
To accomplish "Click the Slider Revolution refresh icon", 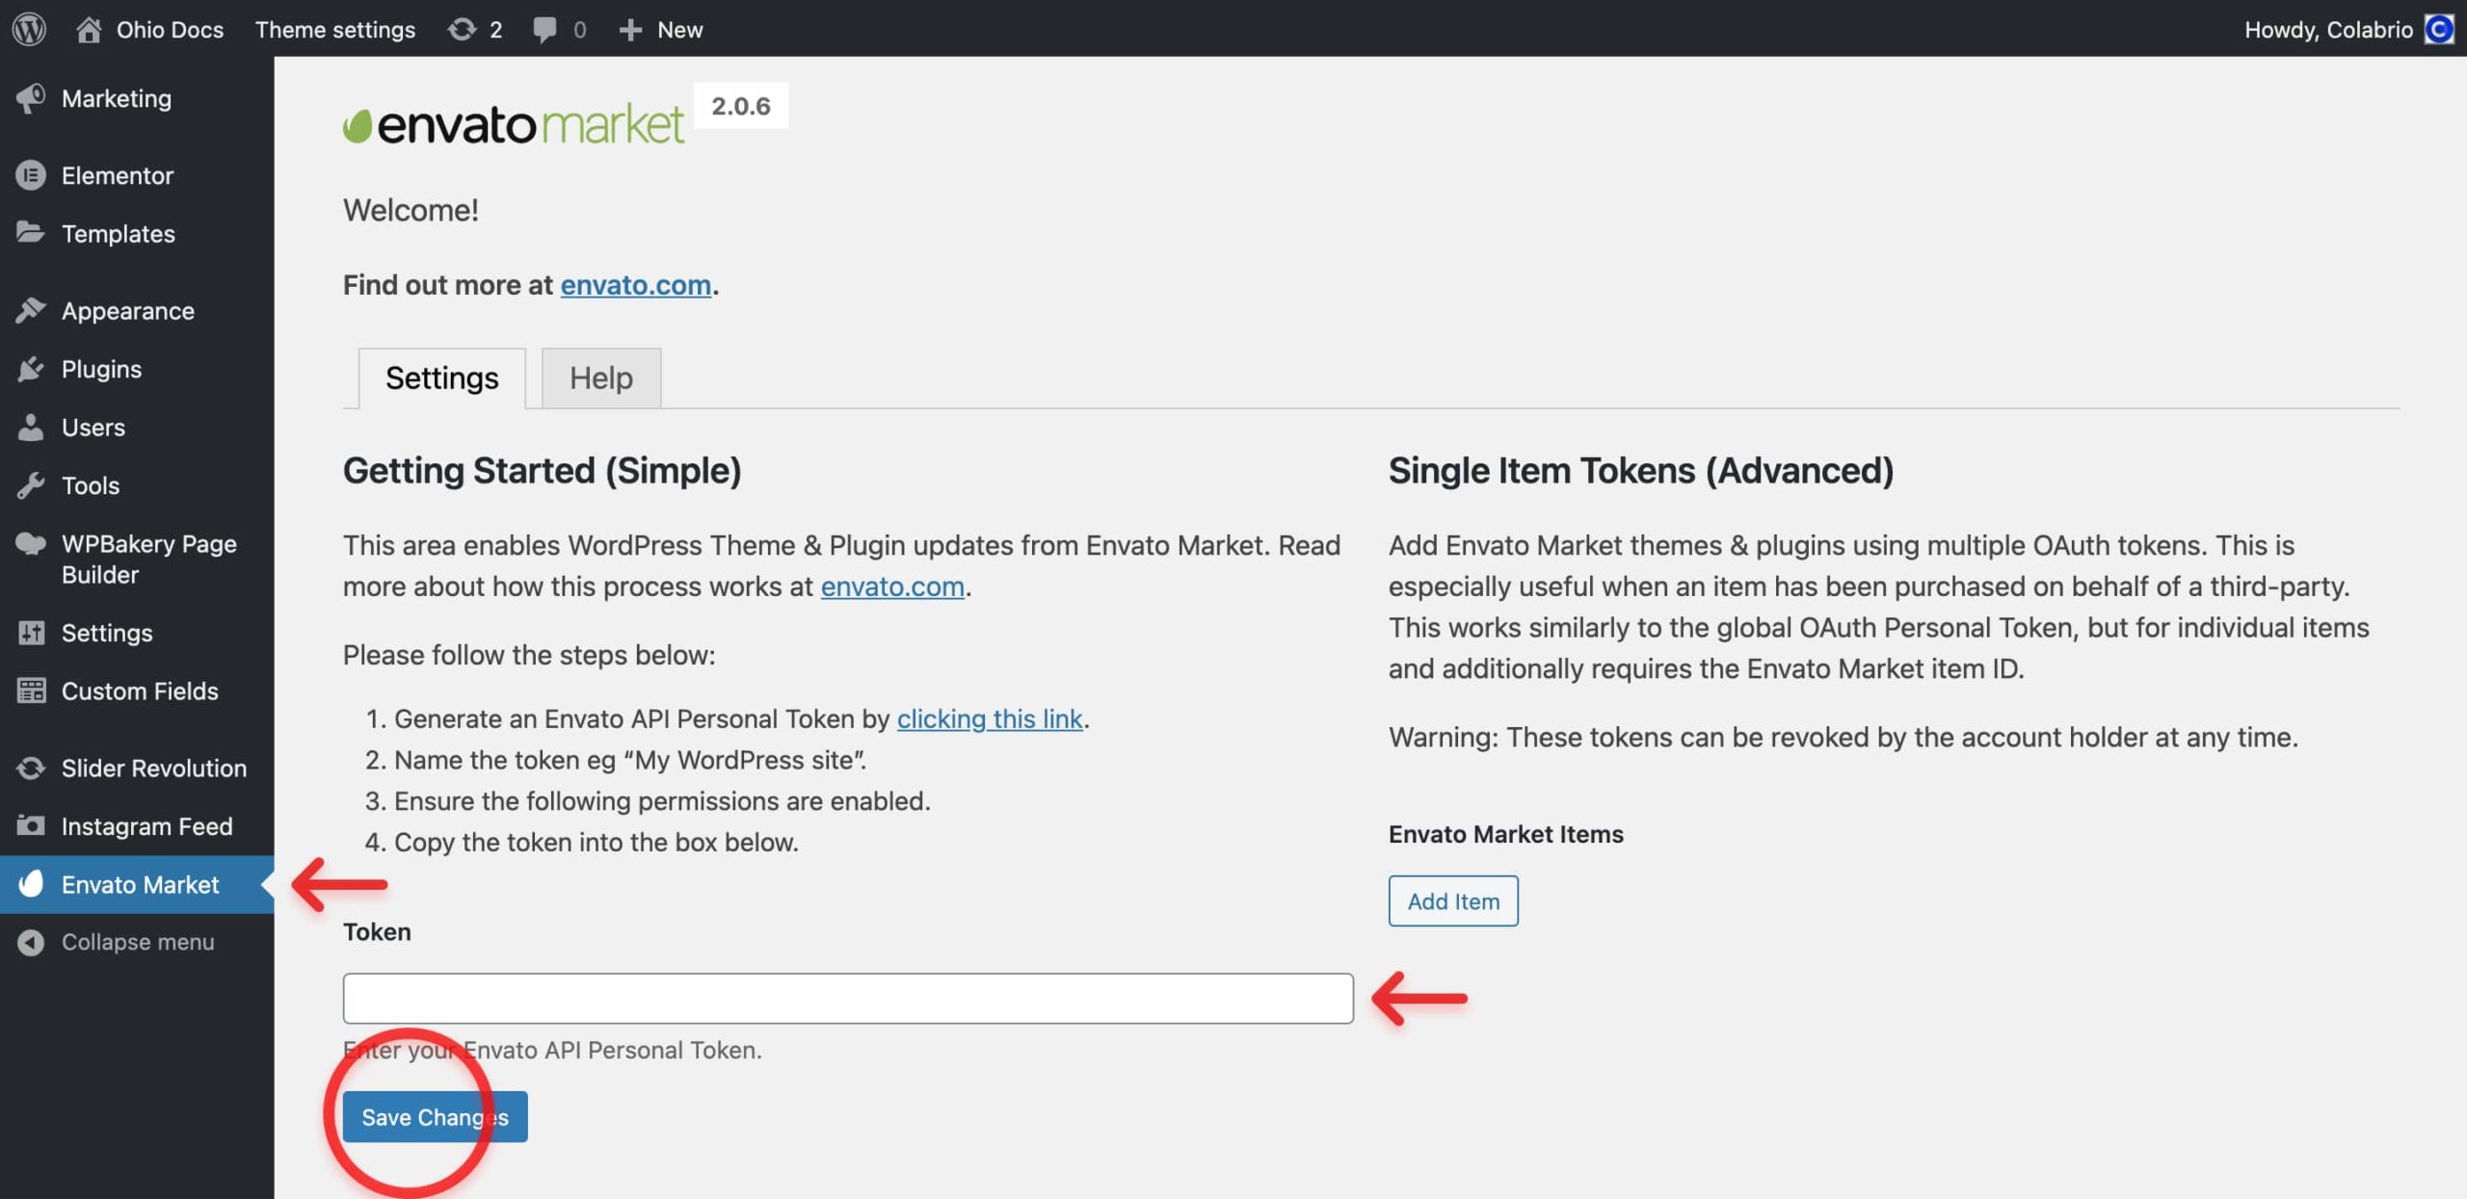I will 31,768.
